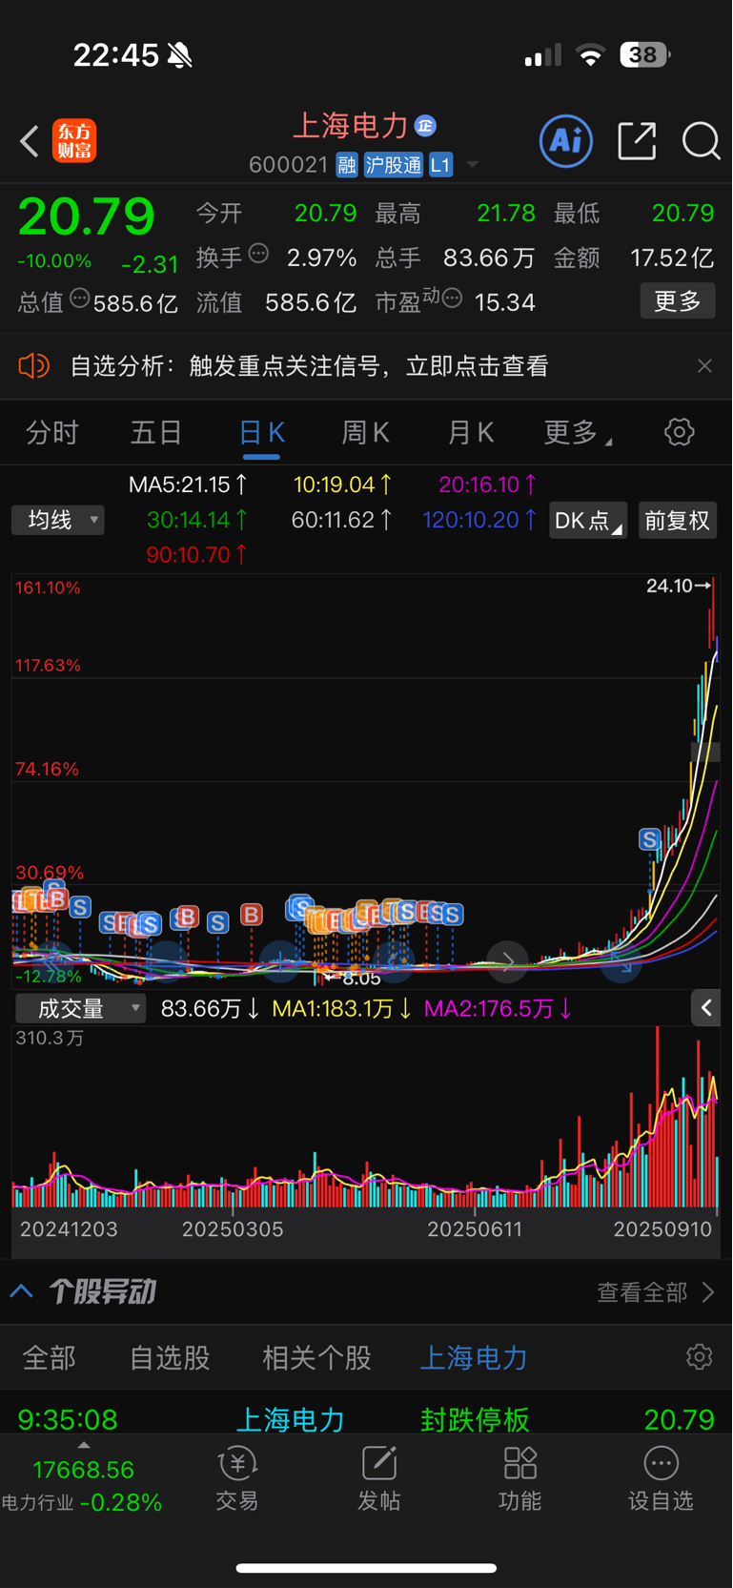
Task: Tap the info icon beside 总值
Action: tap(80, 299)
